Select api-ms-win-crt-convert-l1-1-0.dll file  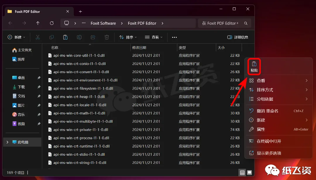(x=81, y=72)
